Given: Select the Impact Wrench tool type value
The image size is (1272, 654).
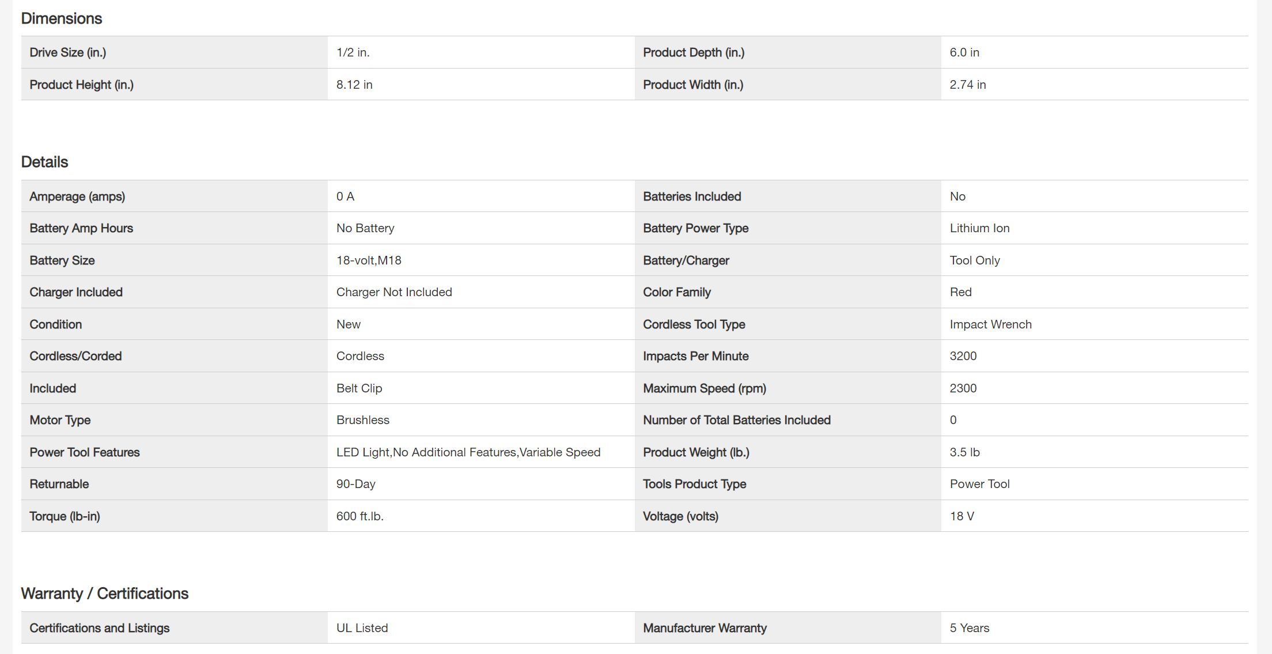Looking at the screenshot, I should click(x=990, y=324).
